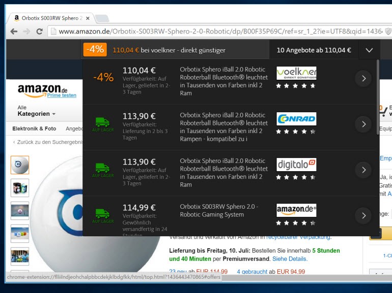Click the shield extension icon in address bar

tap(388, 31)
